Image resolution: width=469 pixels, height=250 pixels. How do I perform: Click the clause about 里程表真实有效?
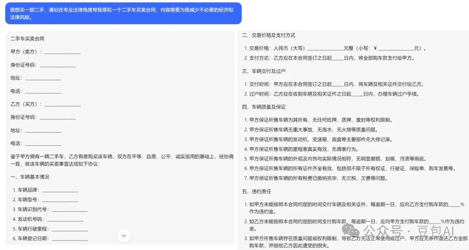point(301,149)
